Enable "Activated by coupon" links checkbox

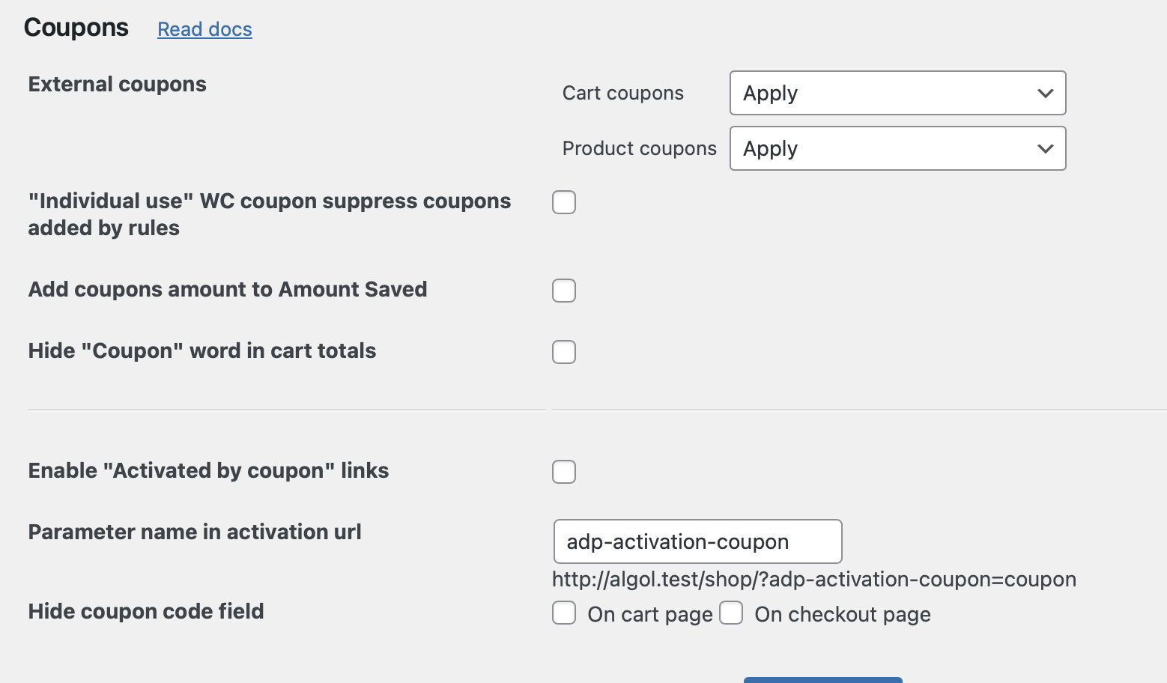[x=564, y=472]
